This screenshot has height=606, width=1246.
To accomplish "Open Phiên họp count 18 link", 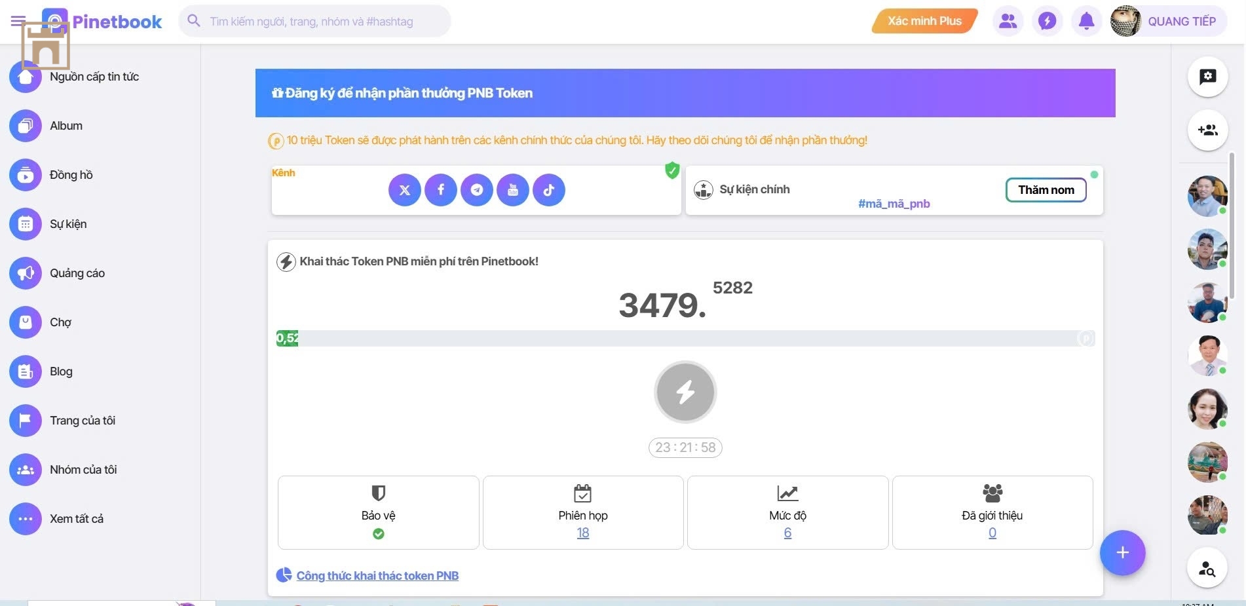I will coord(583,533).
